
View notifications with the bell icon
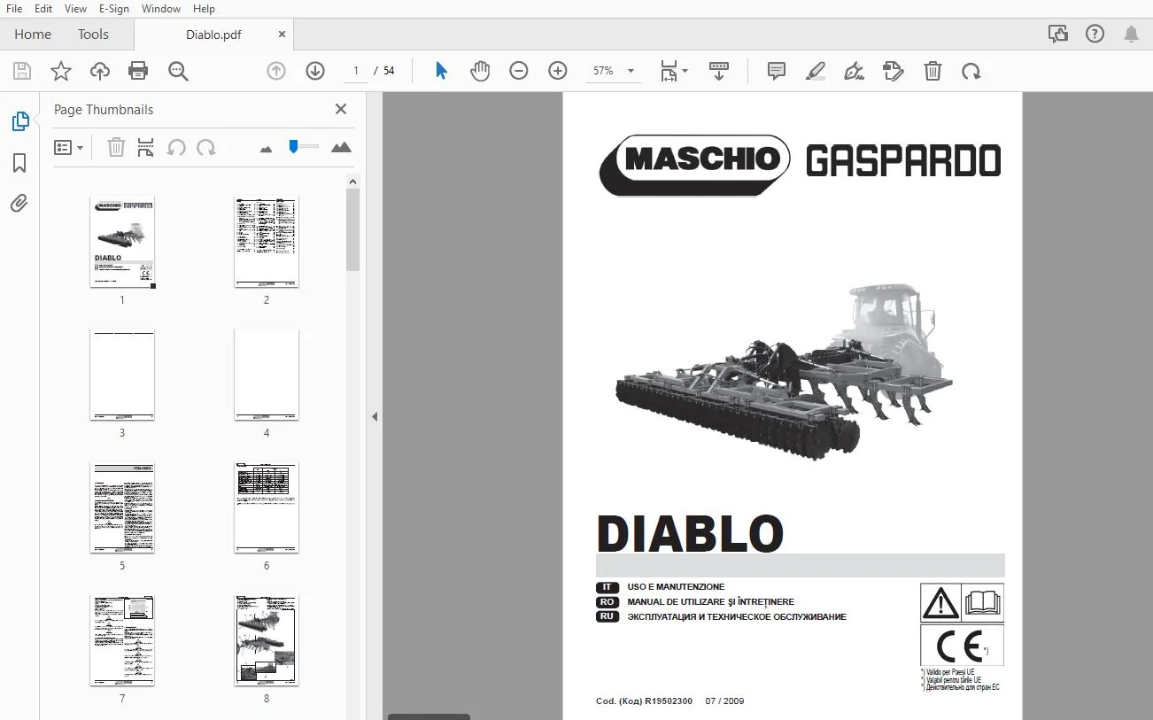[1132, 34]
